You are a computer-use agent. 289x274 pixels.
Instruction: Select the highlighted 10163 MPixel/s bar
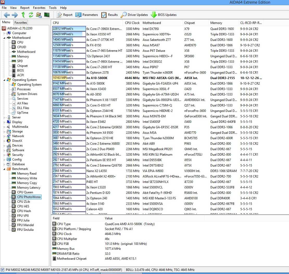69,78
